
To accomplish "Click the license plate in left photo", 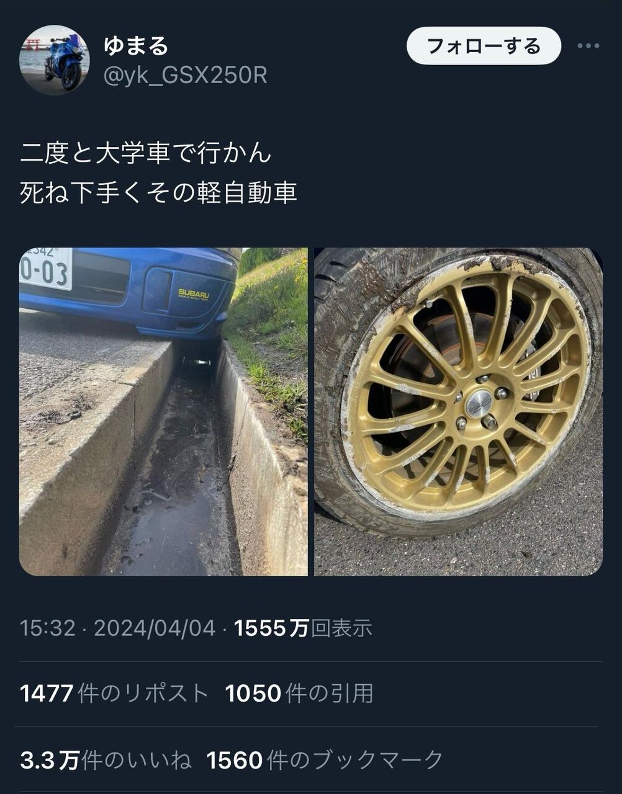I will (46, 269).
